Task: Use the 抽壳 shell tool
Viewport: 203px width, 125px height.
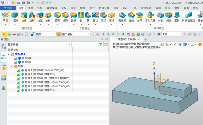Action: [x=132, y=17]
